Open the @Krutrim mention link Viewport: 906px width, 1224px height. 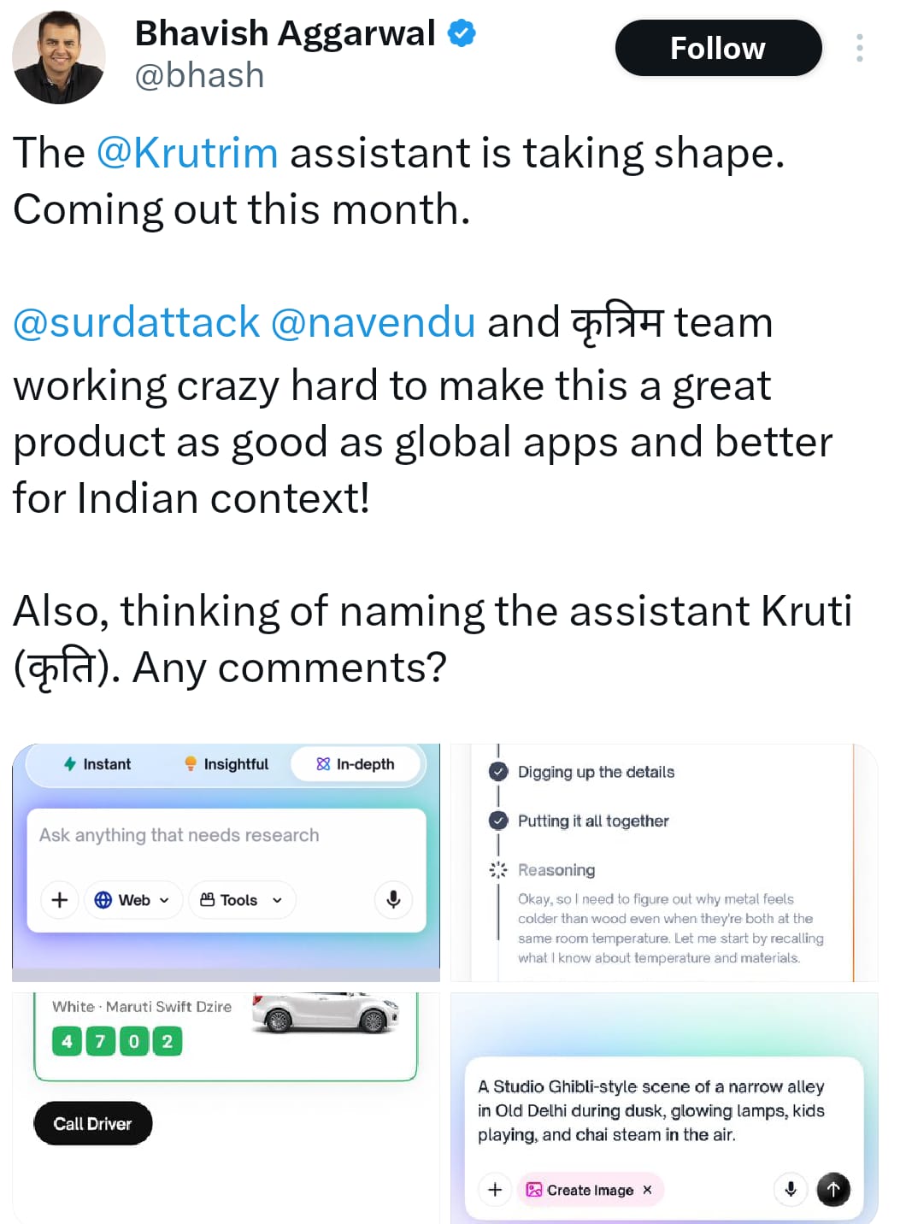[x=187, y=153]
